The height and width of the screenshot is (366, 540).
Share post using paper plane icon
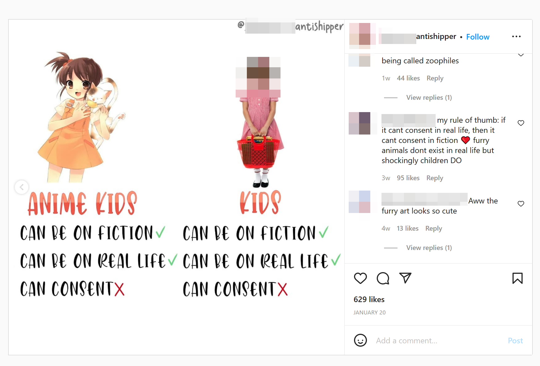[x=405, y=278]
